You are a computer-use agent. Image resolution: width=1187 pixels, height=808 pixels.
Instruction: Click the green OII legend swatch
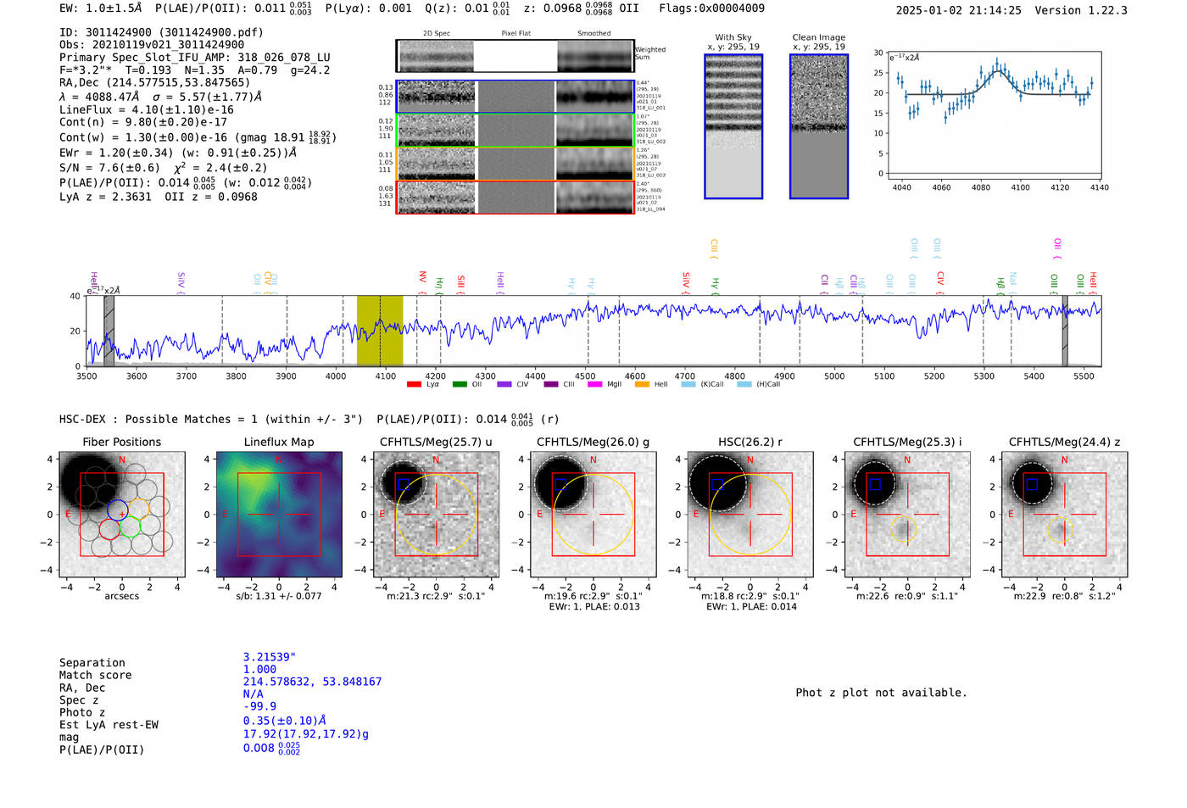(x=460, y=384)
